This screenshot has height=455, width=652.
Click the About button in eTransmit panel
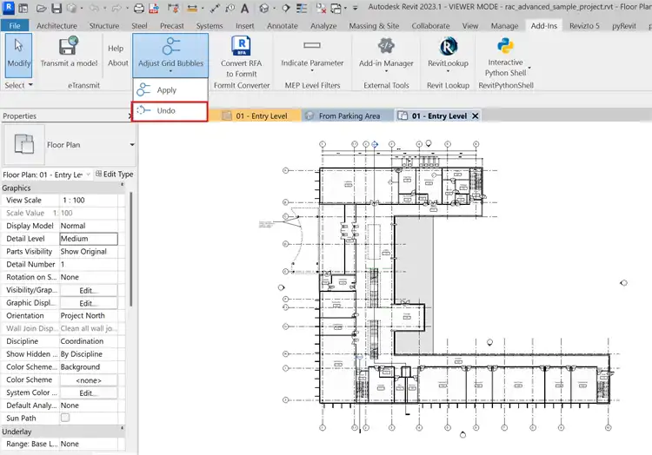coord(118,63)
